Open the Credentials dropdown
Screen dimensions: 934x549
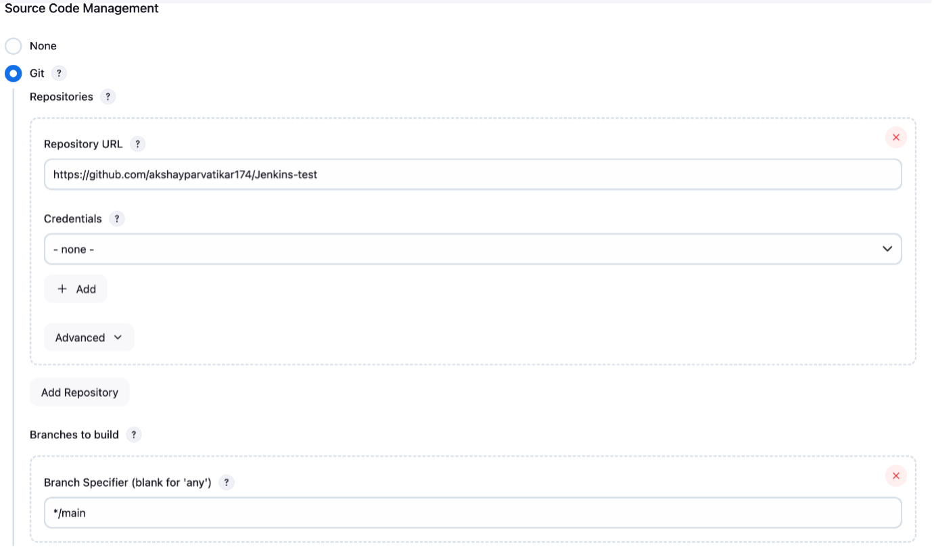(x=473, y=249)
